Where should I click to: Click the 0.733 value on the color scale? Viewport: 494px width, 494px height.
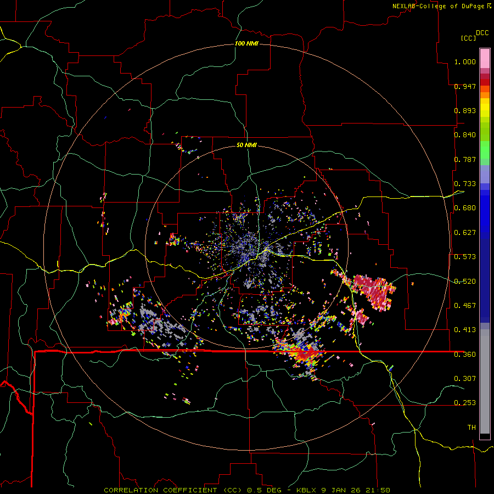point(465,184)
